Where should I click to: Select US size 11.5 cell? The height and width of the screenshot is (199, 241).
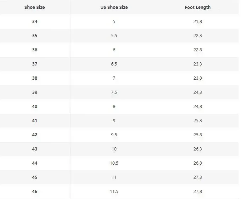coord(114,192)
